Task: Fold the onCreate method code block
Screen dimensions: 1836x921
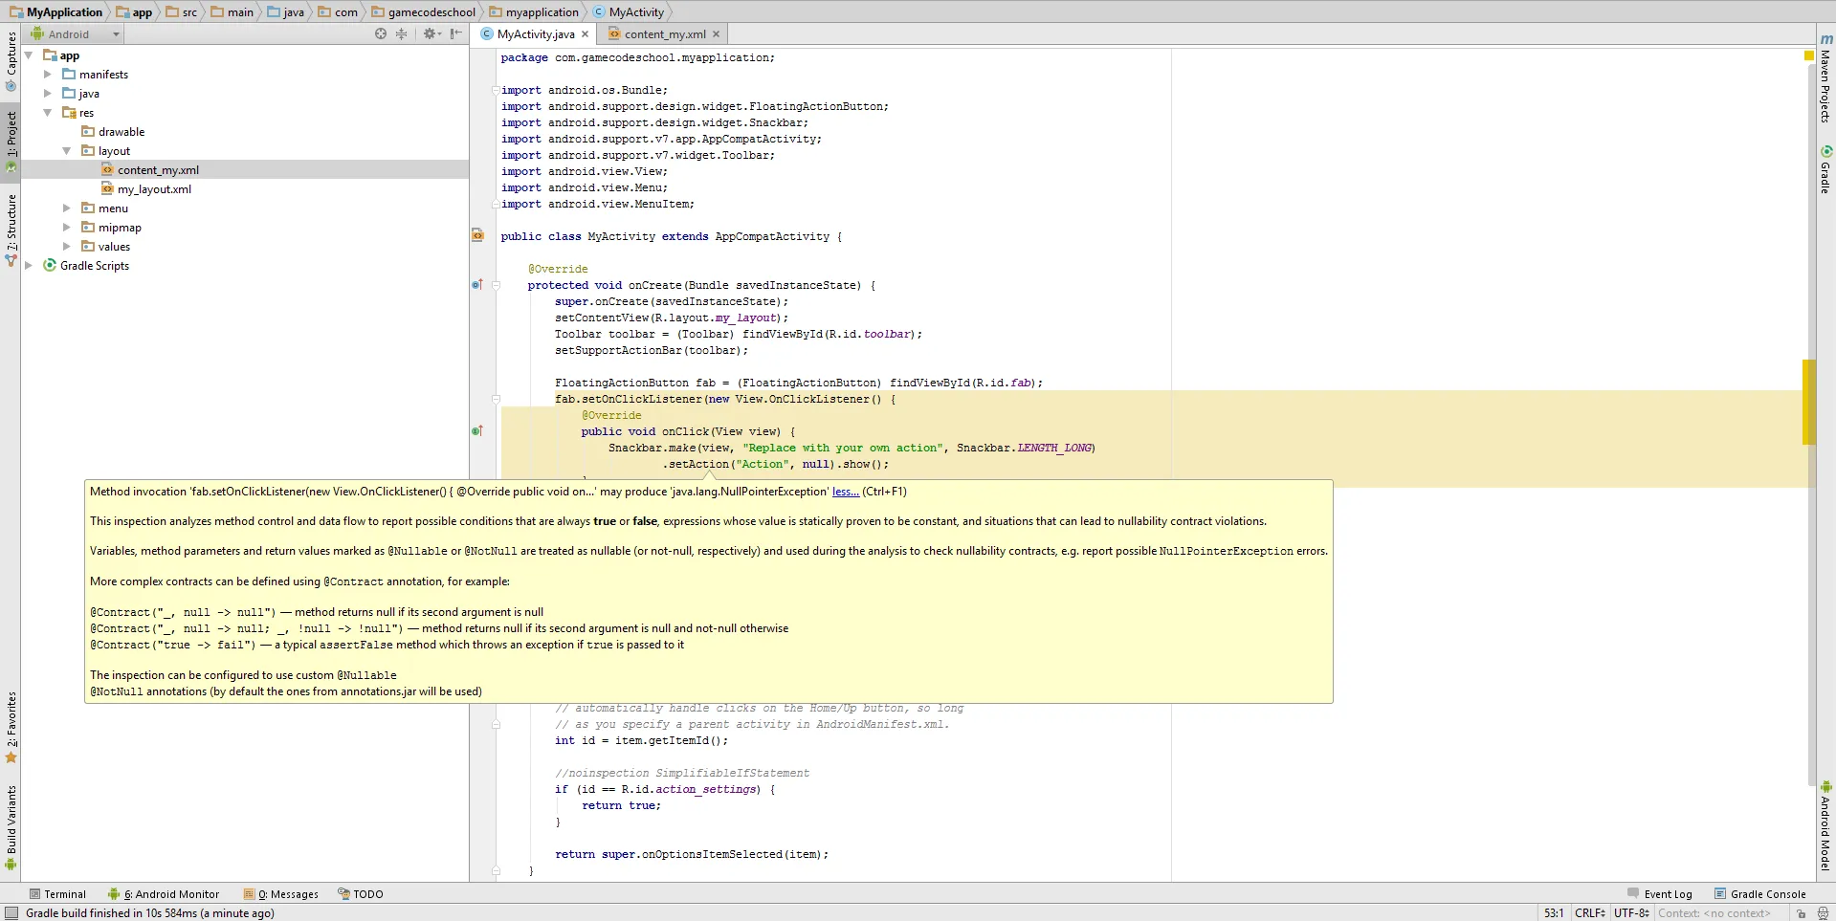Action: pos(496,285)
